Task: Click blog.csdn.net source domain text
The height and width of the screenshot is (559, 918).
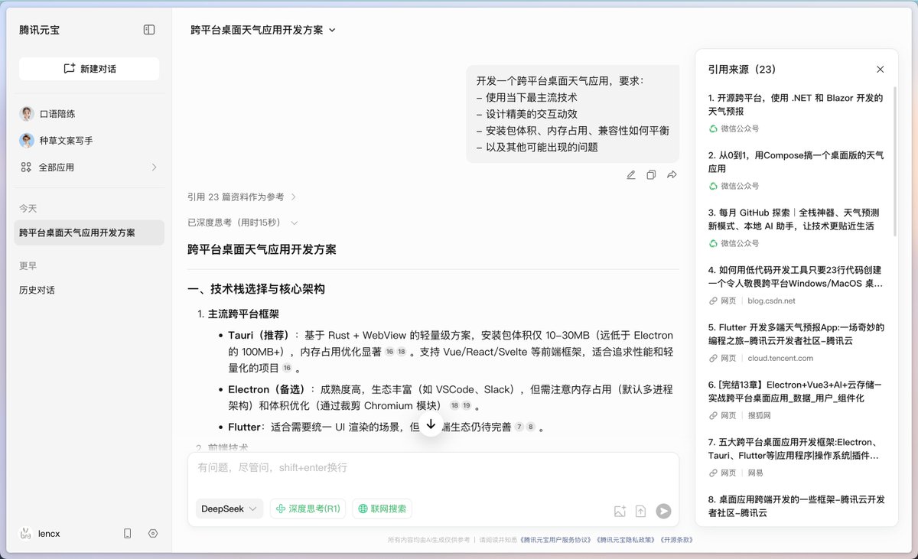Action: [x=771, y=301]
